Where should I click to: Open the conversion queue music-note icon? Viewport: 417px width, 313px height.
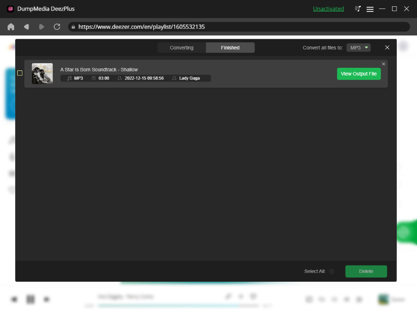[357, 8]
